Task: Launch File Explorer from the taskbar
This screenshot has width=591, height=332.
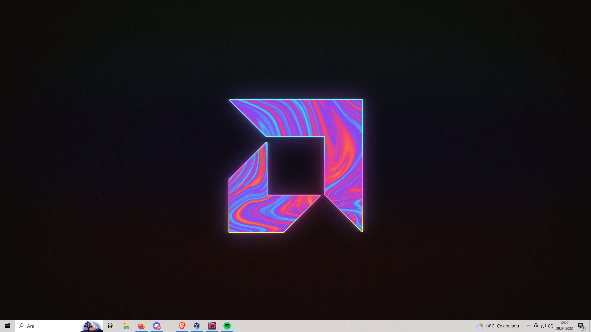Action: click(126, 326)
